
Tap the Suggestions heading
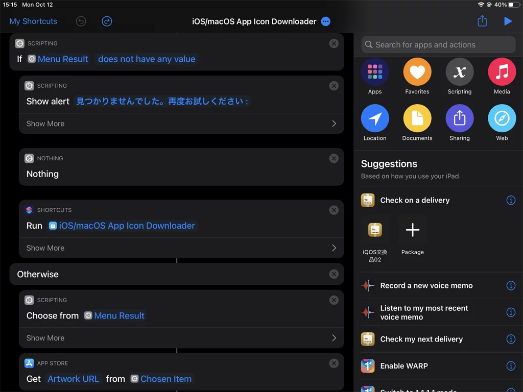coord(389,164)
